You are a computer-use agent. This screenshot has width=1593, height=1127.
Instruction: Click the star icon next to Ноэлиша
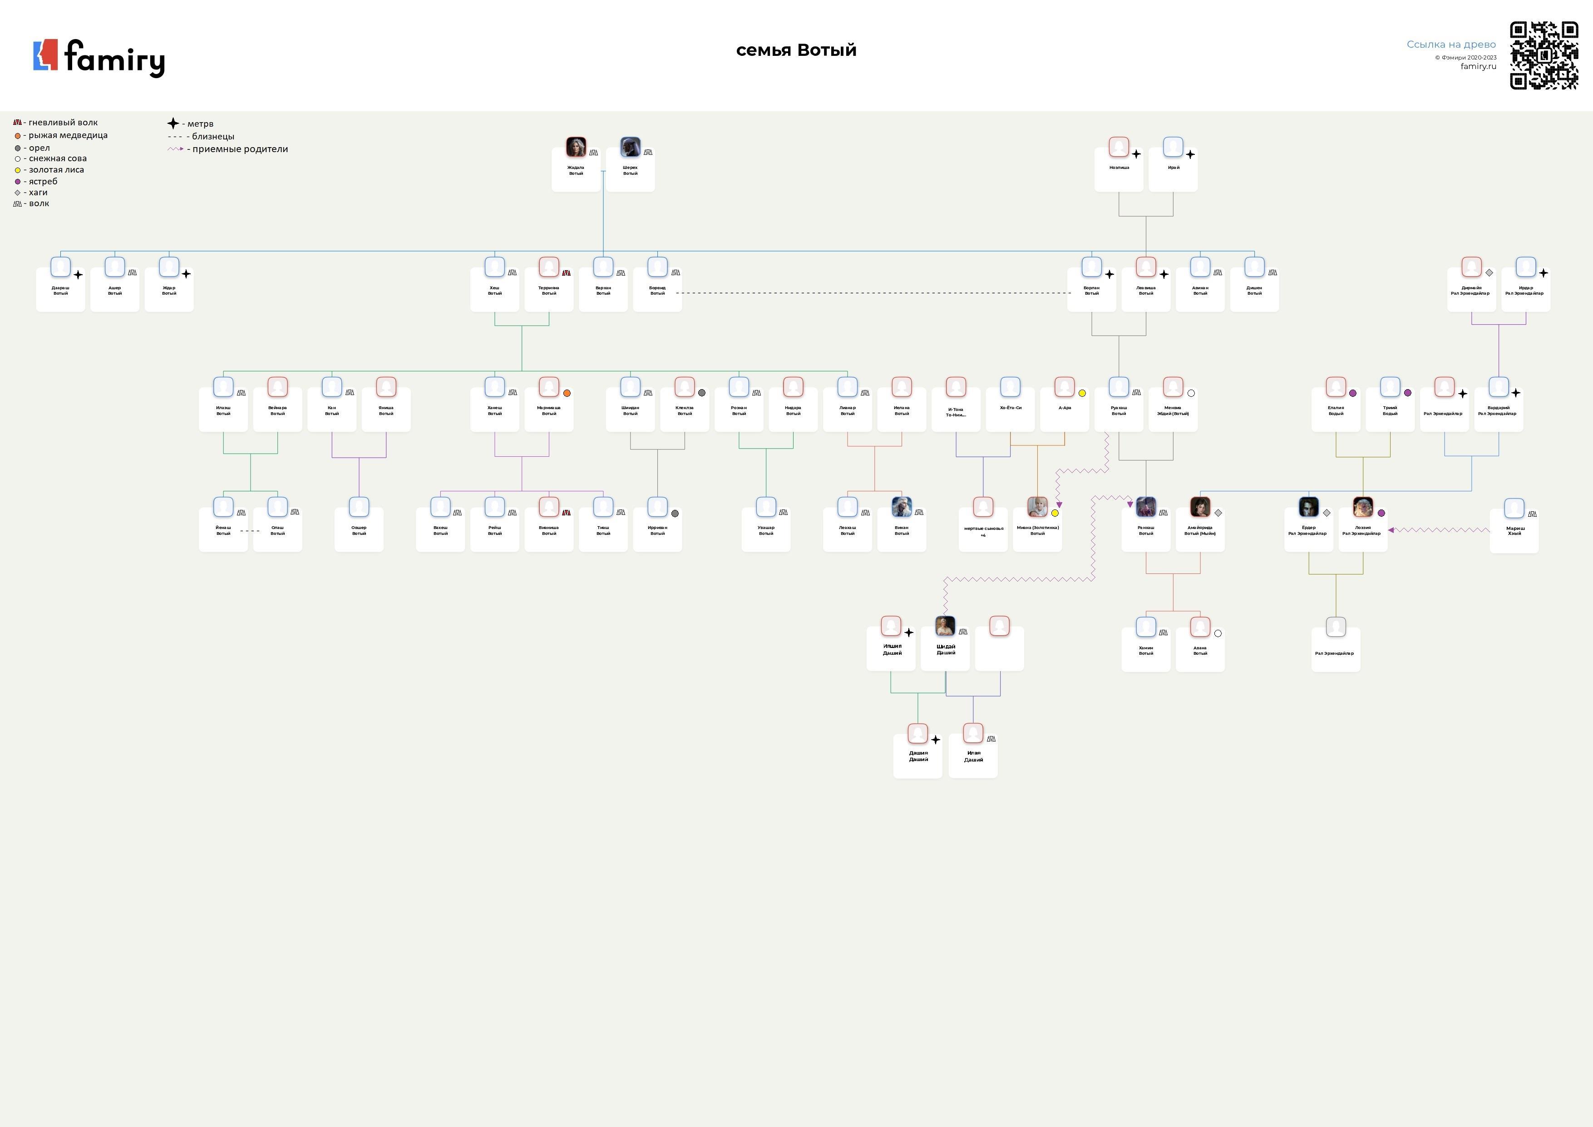click(1136, 154)
